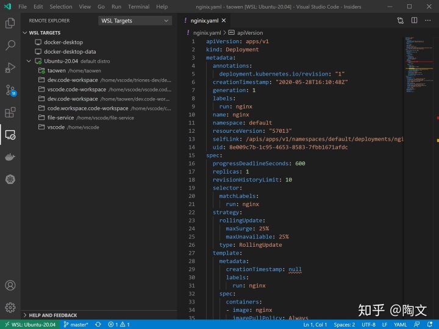Open the Search view in activity bar
Viewport: 439px width, 329px height.
coord(10,45)
